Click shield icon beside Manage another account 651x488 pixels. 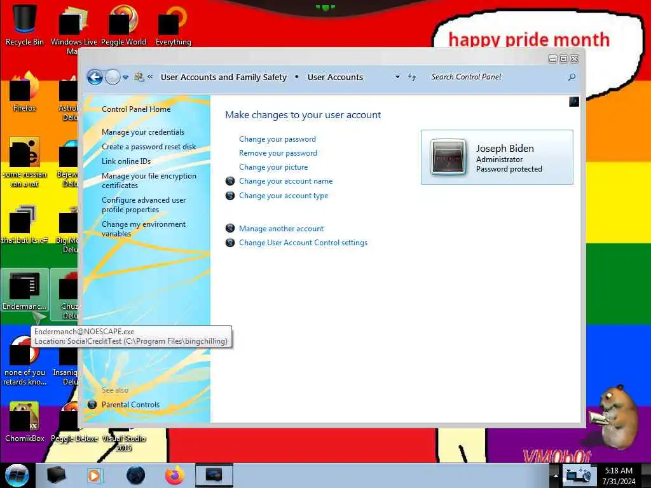[x=230, y=228]
